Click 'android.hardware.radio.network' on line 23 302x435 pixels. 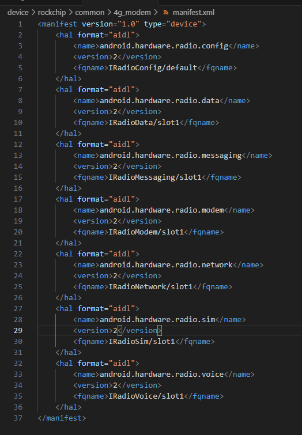click(166, 265)
